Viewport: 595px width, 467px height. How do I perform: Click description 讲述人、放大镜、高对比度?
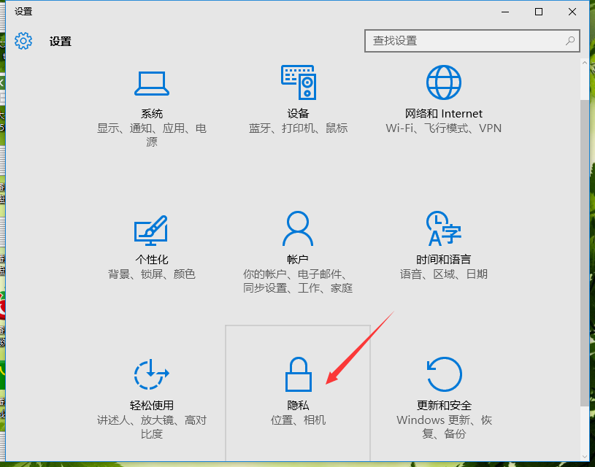pos(152,427)
